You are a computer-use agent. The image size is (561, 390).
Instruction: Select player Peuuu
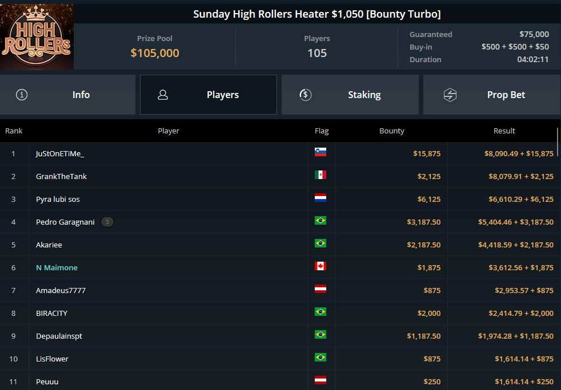(47, 382)
